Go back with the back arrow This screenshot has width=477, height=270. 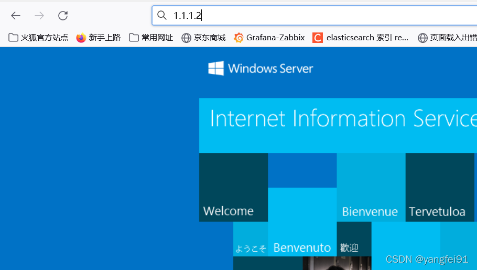pyautogui.click(x=16, y=16)
